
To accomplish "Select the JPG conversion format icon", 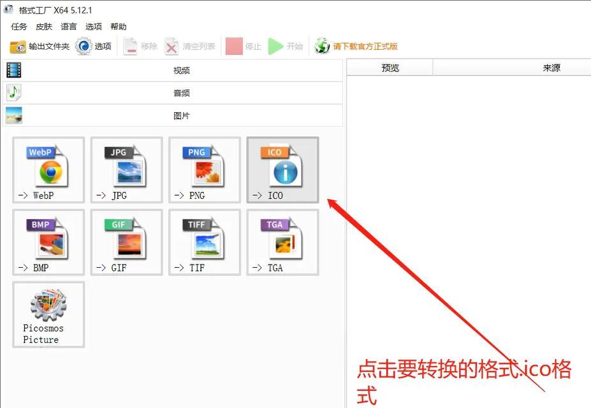I will point(127,170).
